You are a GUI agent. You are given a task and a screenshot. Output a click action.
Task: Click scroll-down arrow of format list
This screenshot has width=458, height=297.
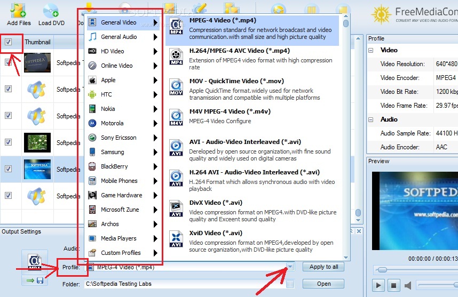tap(346, 258)
